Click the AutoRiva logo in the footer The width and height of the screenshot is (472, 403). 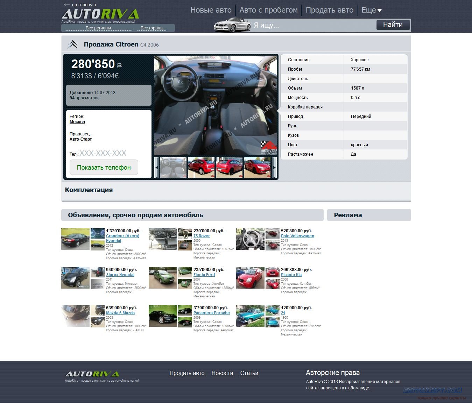[x=92, y=374]
